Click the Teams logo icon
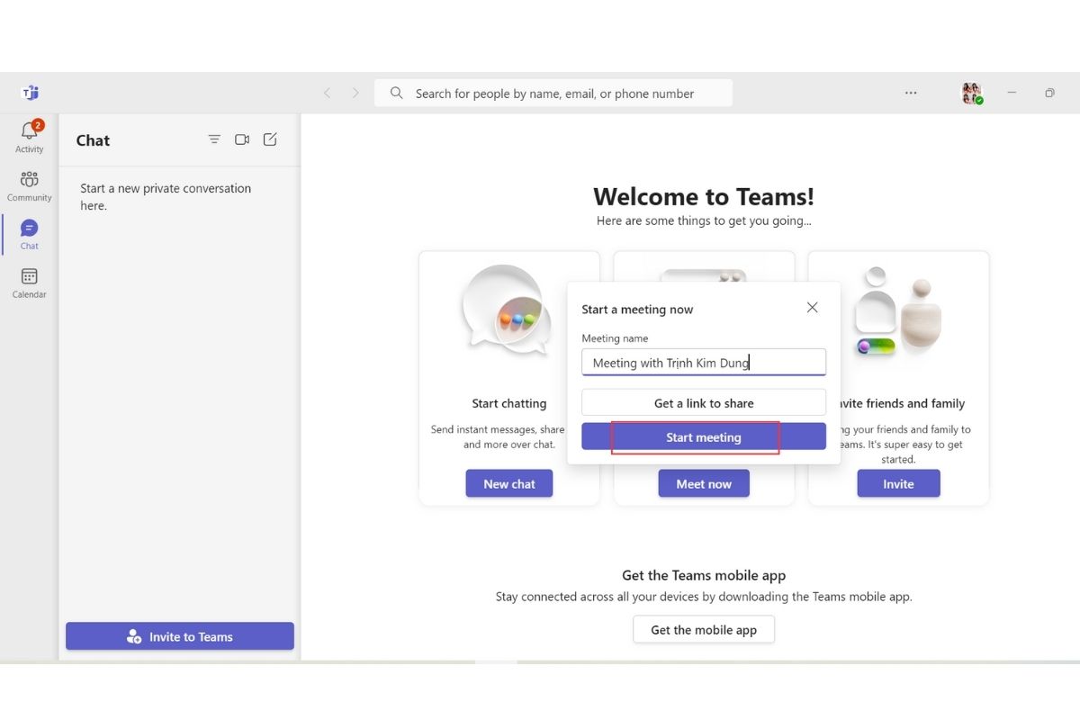The width and height of the screenshot is (1080, 720). pos(30,93)
